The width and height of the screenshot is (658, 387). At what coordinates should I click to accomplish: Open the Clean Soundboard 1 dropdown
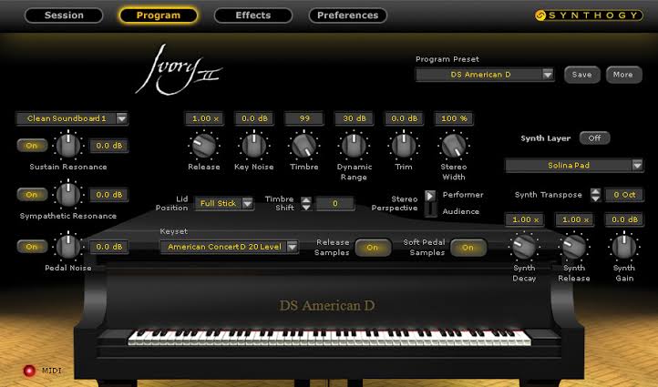tap(72, 118)
